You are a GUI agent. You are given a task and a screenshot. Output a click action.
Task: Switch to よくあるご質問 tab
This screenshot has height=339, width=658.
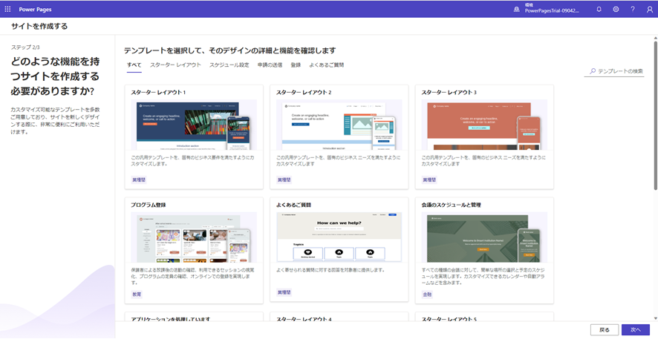tap(327, 65)
